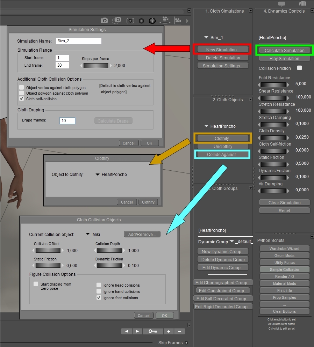Click Static Friction slider in Cloth Collision Objects
Viewport: 314px width, 347px height.
coord(48,265)
